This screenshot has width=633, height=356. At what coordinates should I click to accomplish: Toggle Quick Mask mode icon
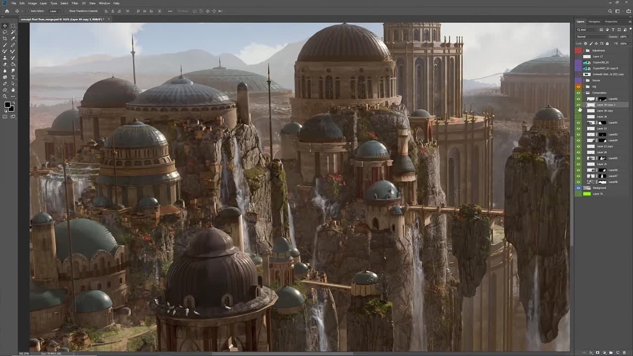pyautogui.click(x=5, y=116)
